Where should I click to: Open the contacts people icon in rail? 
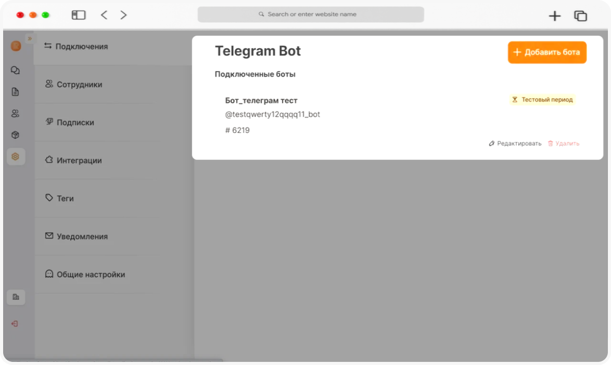[15, 114]
